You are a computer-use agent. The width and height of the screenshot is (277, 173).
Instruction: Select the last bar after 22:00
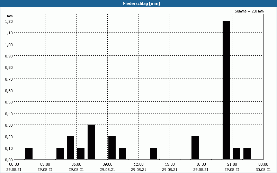click(x=247, y=154)
